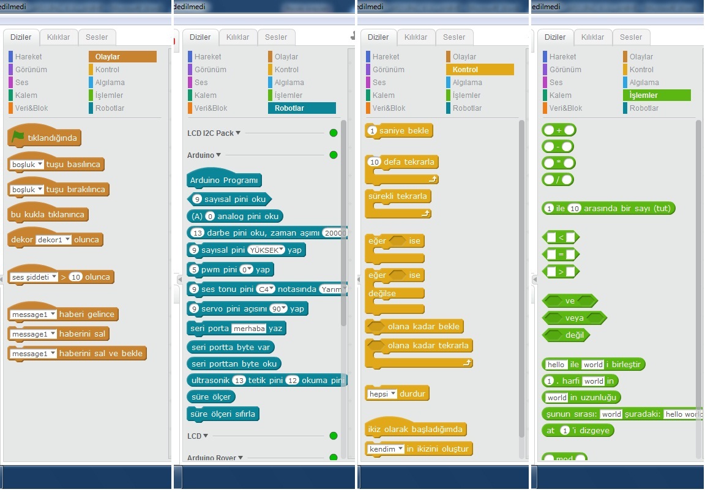Toggle the green dot on the LCD row
Viewport: 705px width, 492px height.
coord(334,436)
